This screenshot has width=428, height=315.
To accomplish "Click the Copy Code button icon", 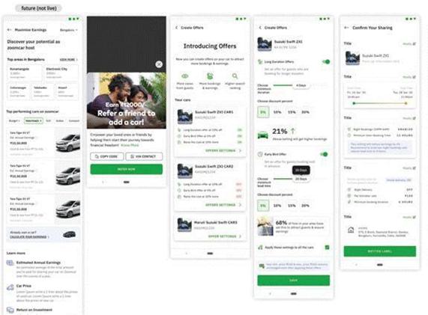I will [97, 156].
